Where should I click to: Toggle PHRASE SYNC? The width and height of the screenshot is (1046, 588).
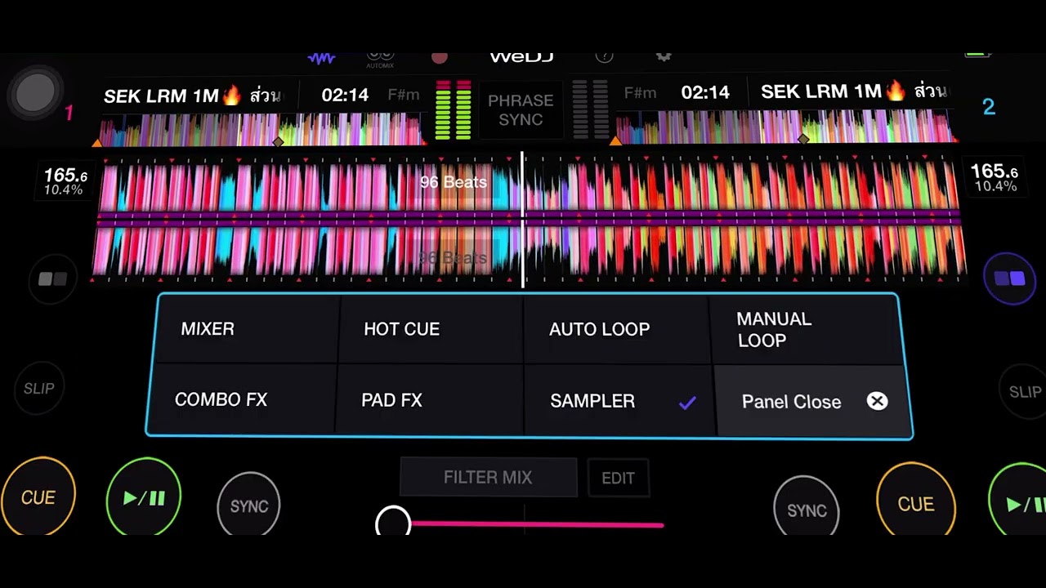click(521, 110)
